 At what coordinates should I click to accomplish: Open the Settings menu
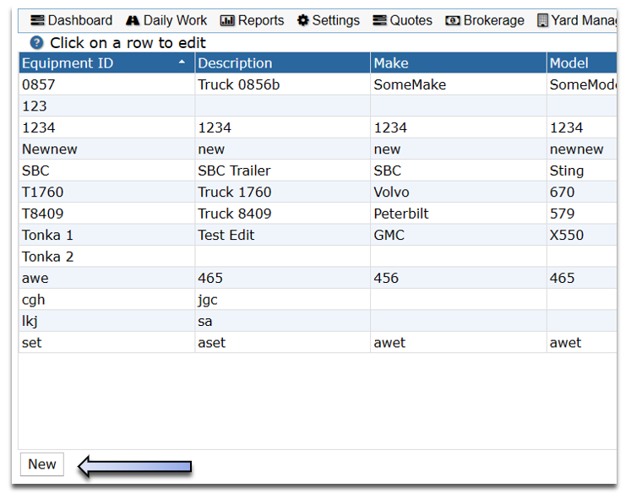[329, 20]
